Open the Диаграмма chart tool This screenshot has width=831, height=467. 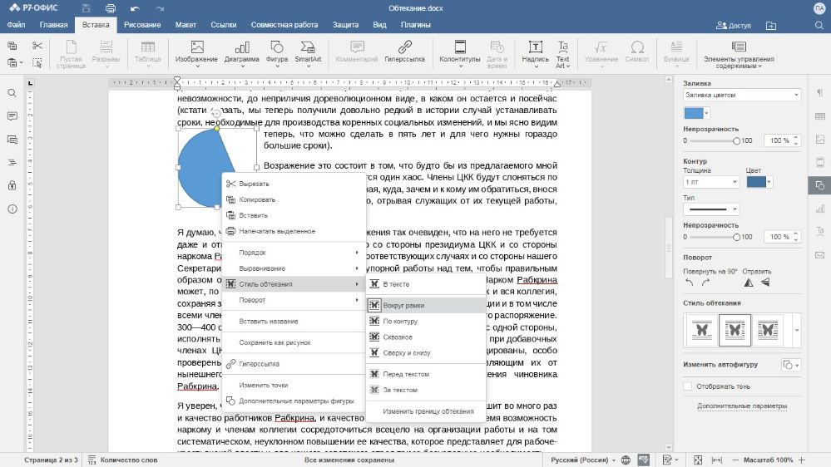coord(241,48)
